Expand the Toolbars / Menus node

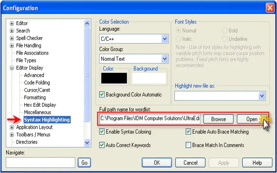(12, 135)
